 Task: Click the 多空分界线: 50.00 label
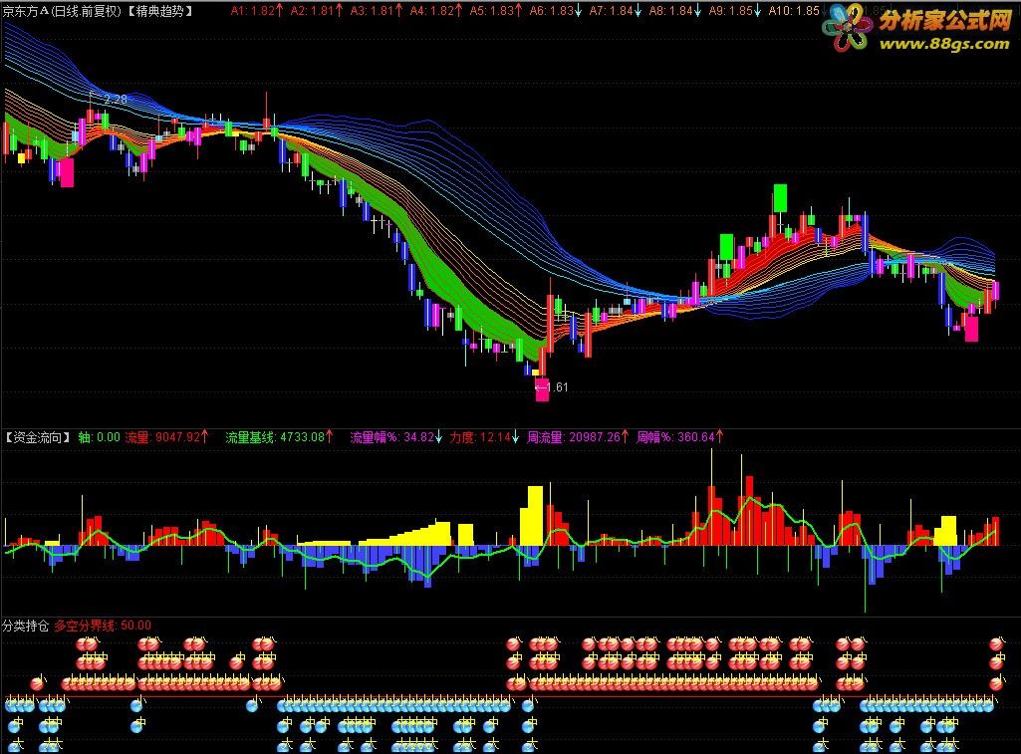pos(103,626)
